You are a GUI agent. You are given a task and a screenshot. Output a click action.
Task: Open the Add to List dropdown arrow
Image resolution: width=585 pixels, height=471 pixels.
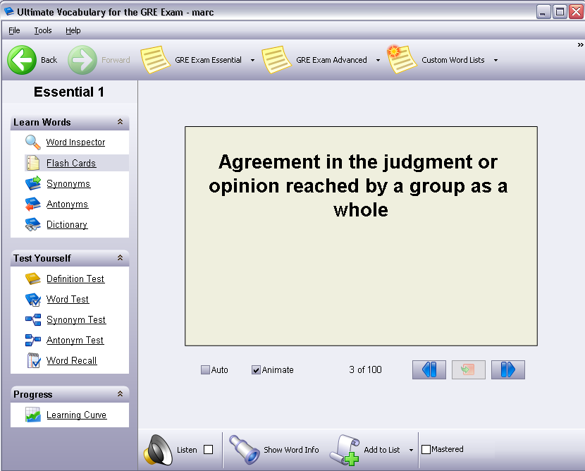click(x=411, y=450)
